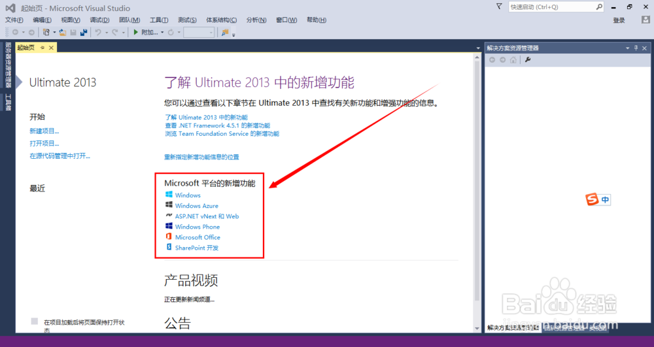The height and width of the screenshot is (347, 654).
Task: Click the Undo toolbar icon
Action: 98,32
